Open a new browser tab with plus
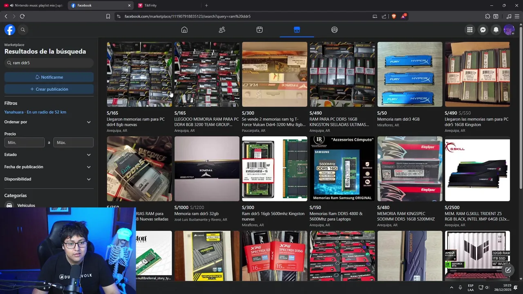This screenshot has height=294, width=523. click(x=206, y=5)
